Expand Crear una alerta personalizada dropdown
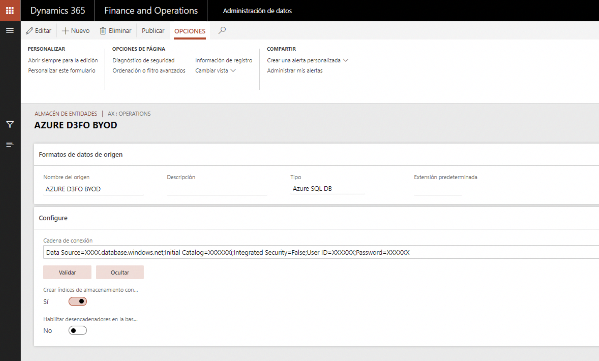 (x=308, y=60)
